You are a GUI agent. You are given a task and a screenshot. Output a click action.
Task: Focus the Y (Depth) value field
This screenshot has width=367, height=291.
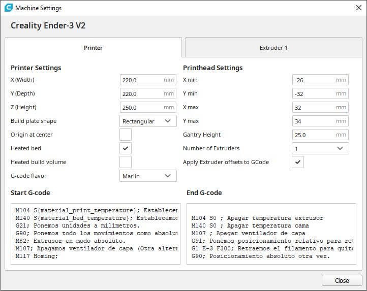point(141,94)
